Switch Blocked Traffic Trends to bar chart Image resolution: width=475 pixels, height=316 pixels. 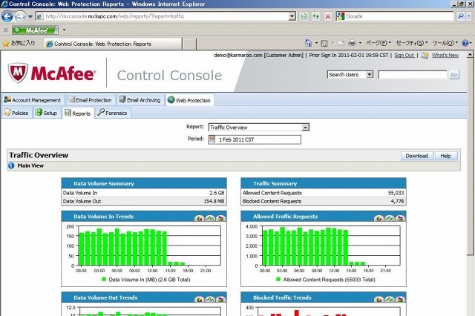(x=379, y=299)
